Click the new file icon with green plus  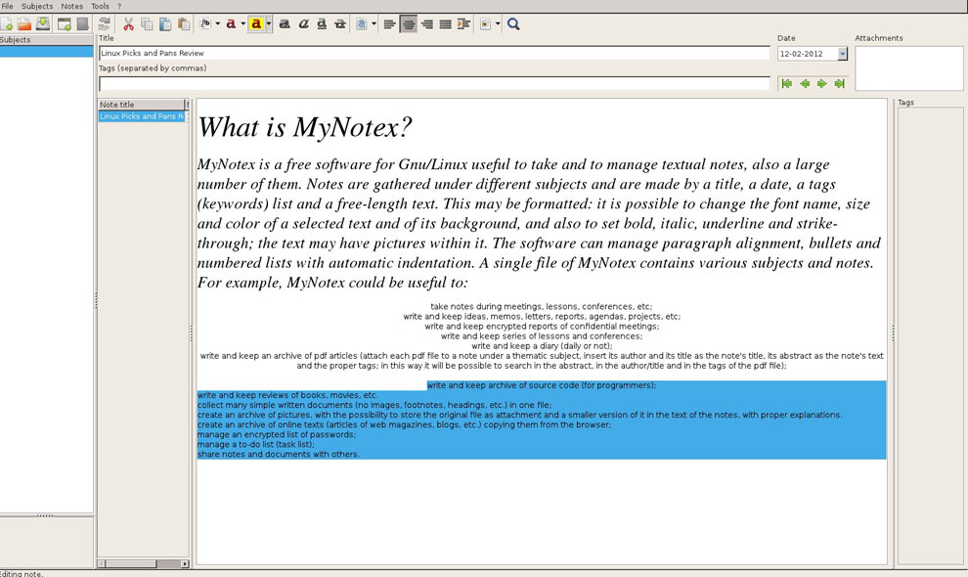(7, 24)
